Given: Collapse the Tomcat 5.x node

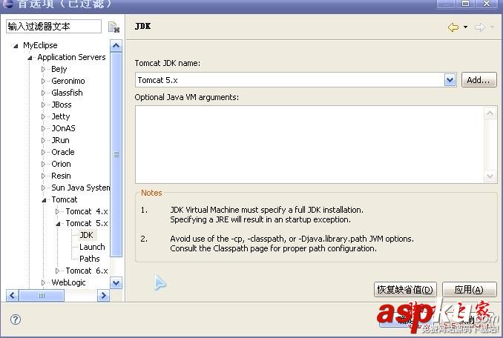Looking at the screenshot, I should [x=58, y=224].
